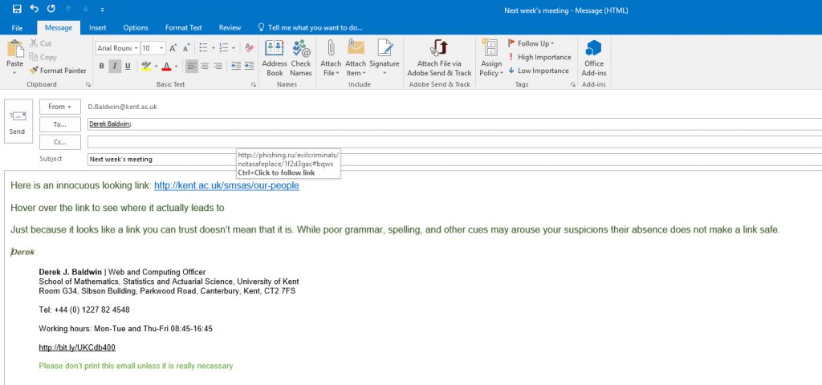The image size is (822, 385).
Task: Click the Clear All Formatting eraser icon
Action: [x=249, y=48]
